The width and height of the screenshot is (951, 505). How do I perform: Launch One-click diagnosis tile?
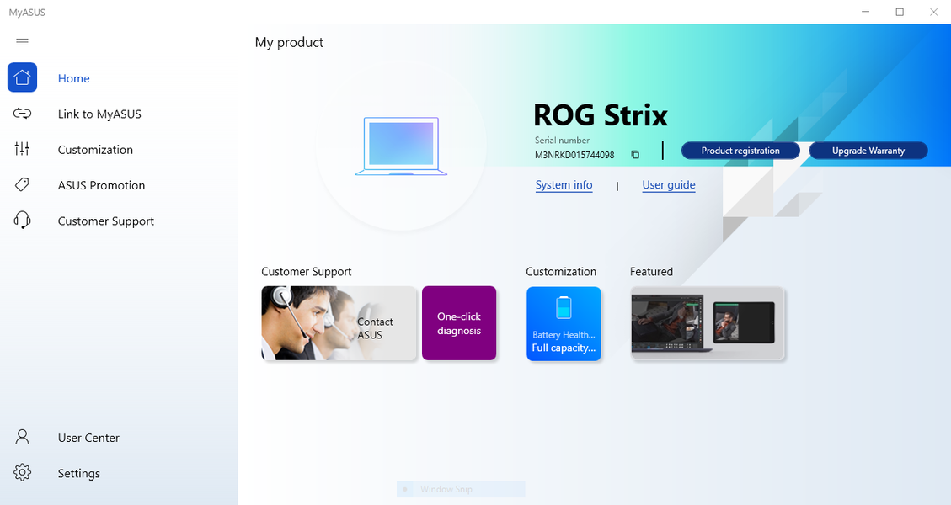459,323
